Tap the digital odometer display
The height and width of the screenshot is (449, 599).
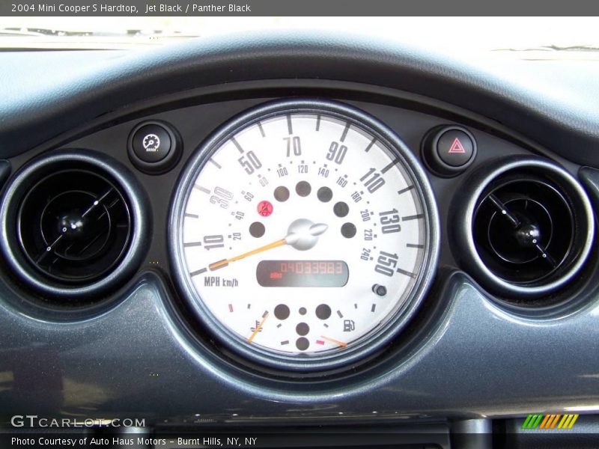pyautogui.click(x=302, y=273)
